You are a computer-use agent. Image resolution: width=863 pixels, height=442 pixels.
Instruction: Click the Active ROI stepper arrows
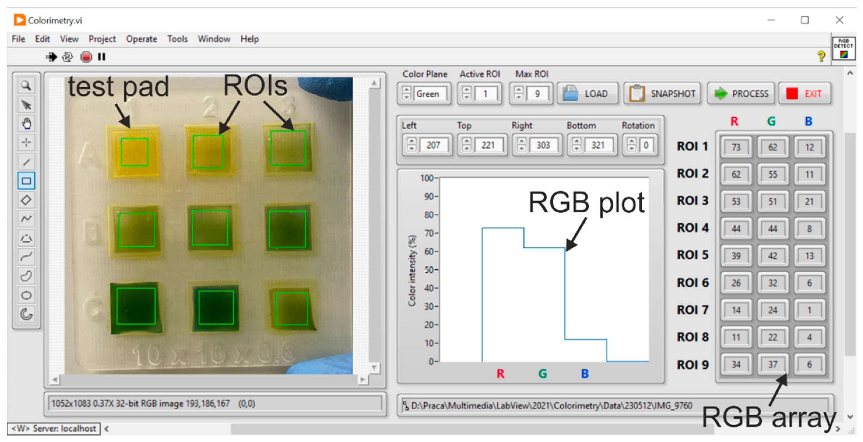pyautogui.click(x=466, y=94)
